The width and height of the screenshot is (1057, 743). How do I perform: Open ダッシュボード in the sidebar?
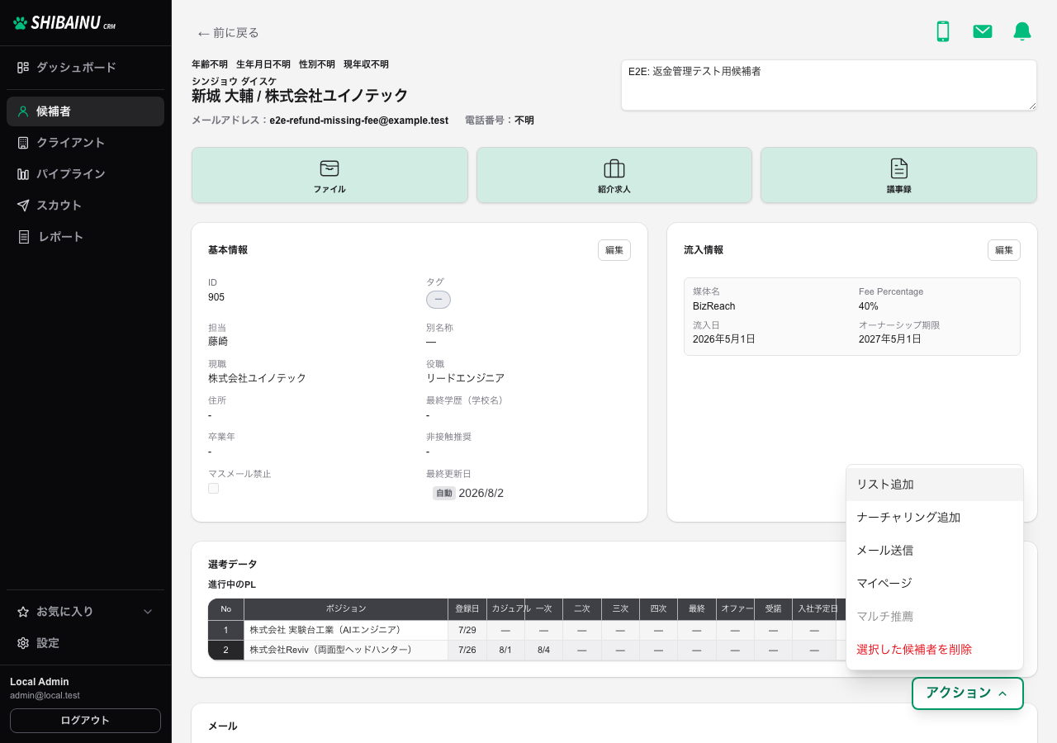pos(86,67)
